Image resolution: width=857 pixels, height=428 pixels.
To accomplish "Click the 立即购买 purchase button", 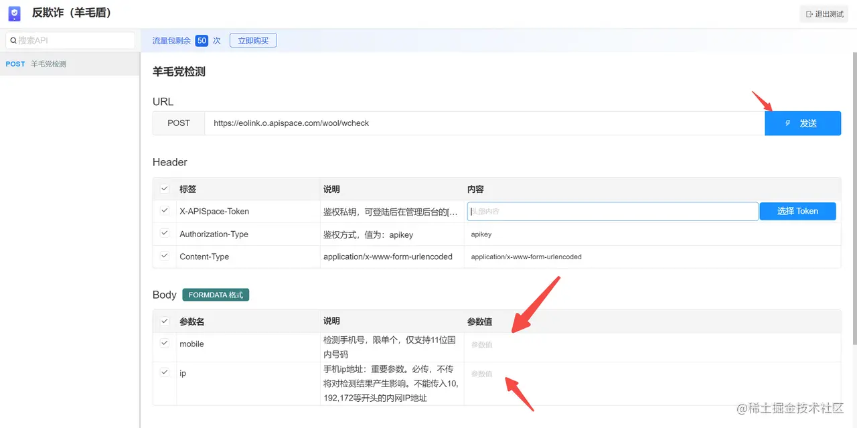I will pyautogui.click(x=252, y=40).
